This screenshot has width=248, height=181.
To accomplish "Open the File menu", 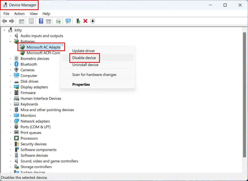I will pos(6,14).
